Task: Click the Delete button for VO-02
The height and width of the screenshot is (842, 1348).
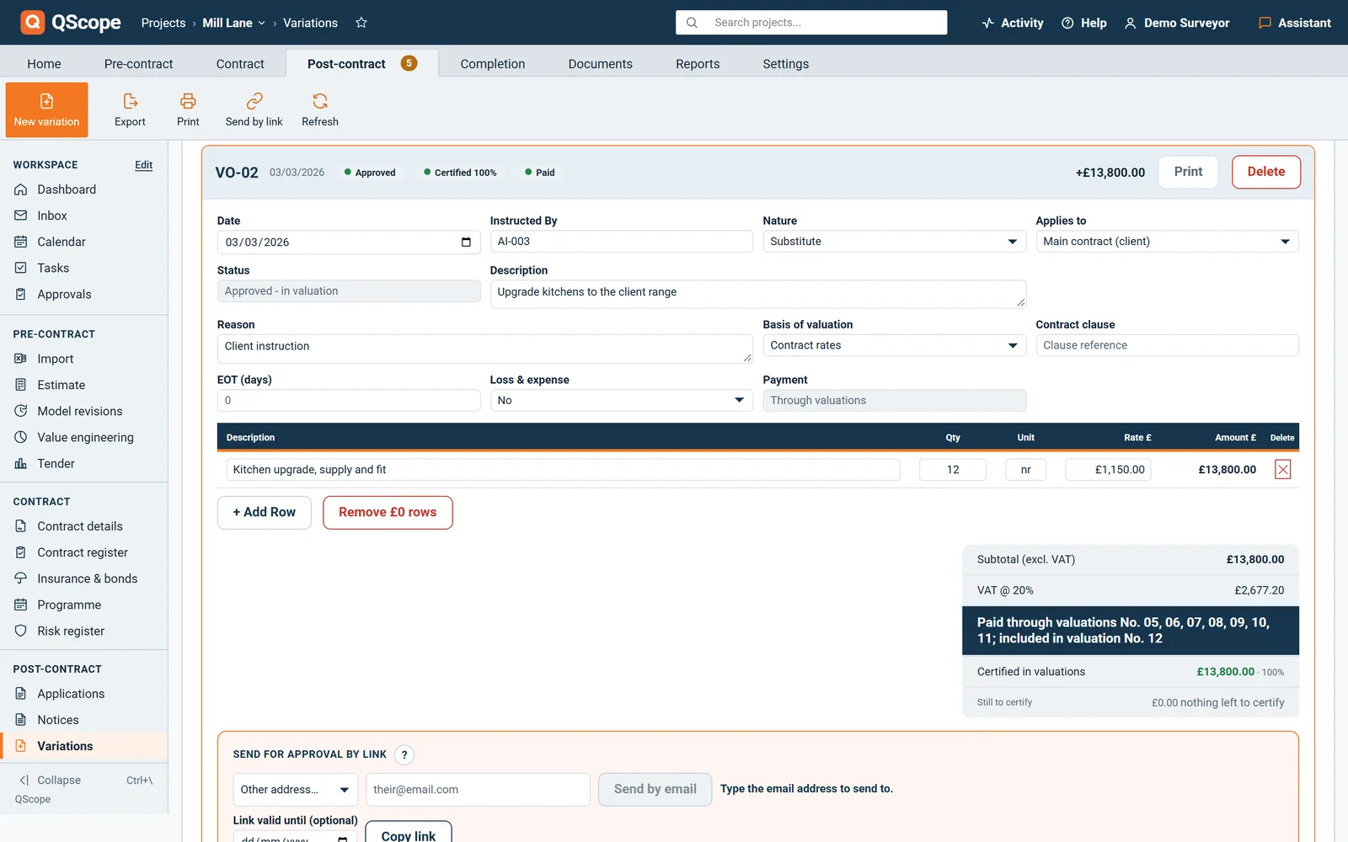Action: pos(1265,172)
